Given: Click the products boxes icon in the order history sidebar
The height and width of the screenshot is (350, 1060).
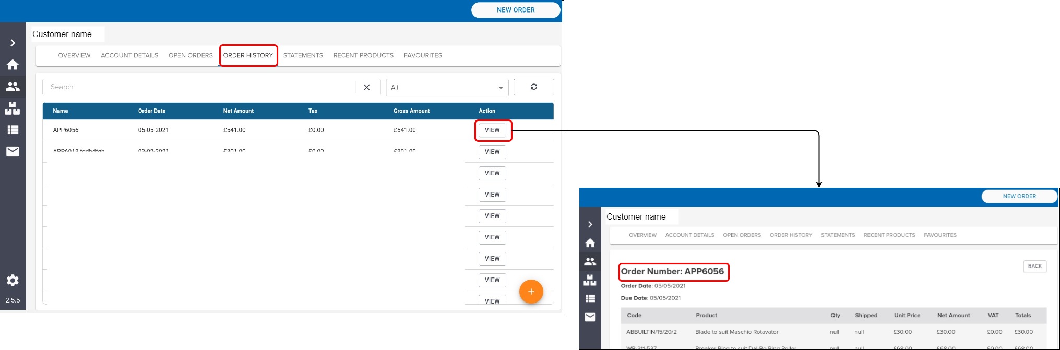Looking at the screenshot, I should (x=13, y=108).
